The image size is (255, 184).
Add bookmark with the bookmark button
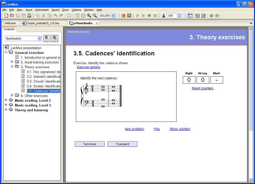tap(47, 39)
